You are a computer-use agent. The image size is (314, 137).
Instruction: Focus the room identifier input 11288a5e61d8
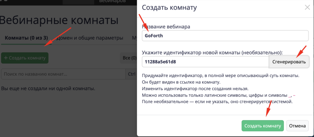pos(205,62)
